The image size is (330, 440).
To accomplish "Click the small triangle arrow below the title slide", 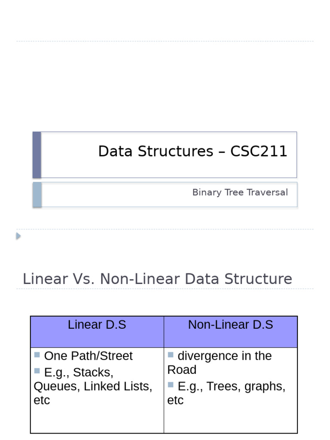I will [18, 236].
